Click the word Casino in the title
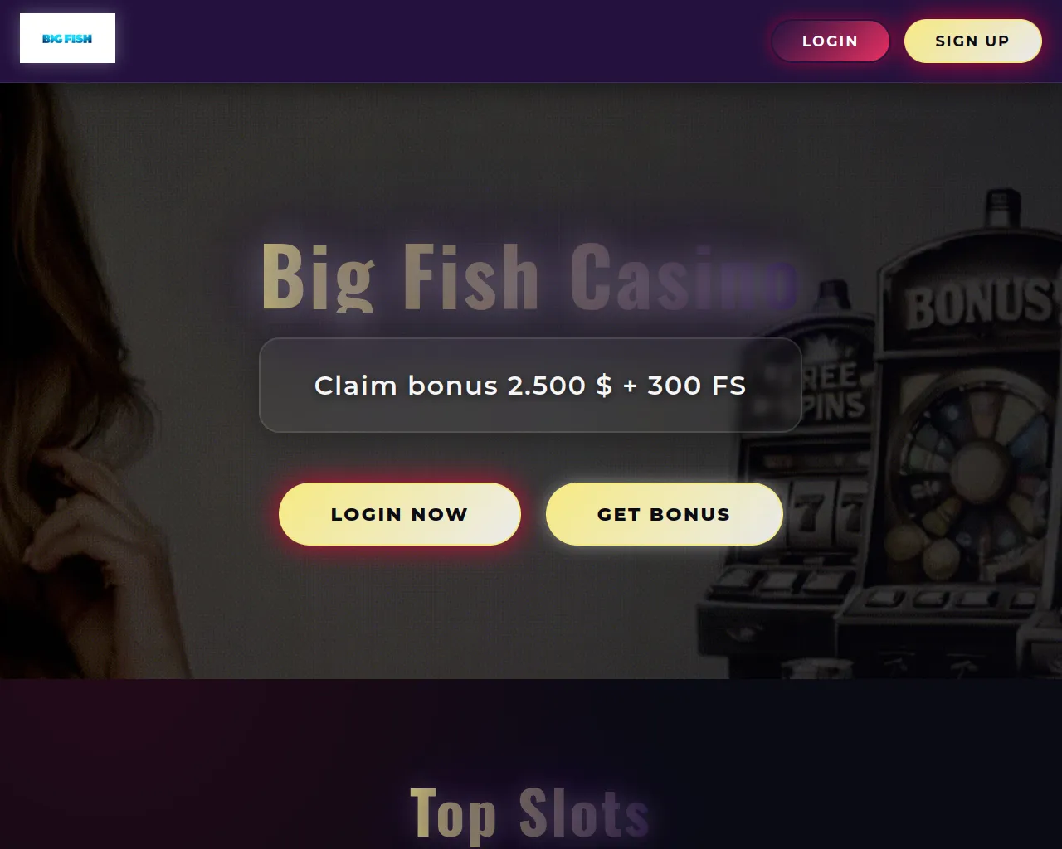This screenshot has width=1062, height=849. click(x=684, y=276)
